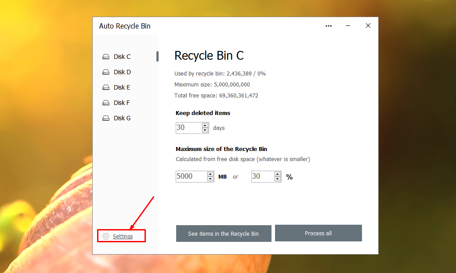Decrease the maximum size percent value
The image size is (456, 273).
(278, 179)
